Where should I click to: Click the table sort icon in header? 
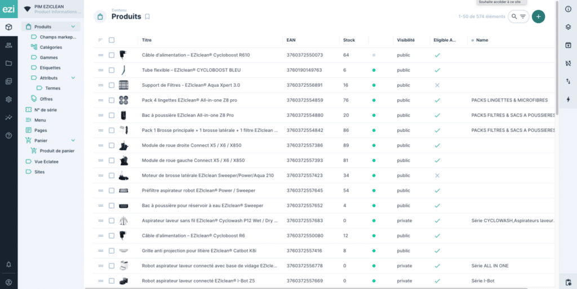coord(100,40)
